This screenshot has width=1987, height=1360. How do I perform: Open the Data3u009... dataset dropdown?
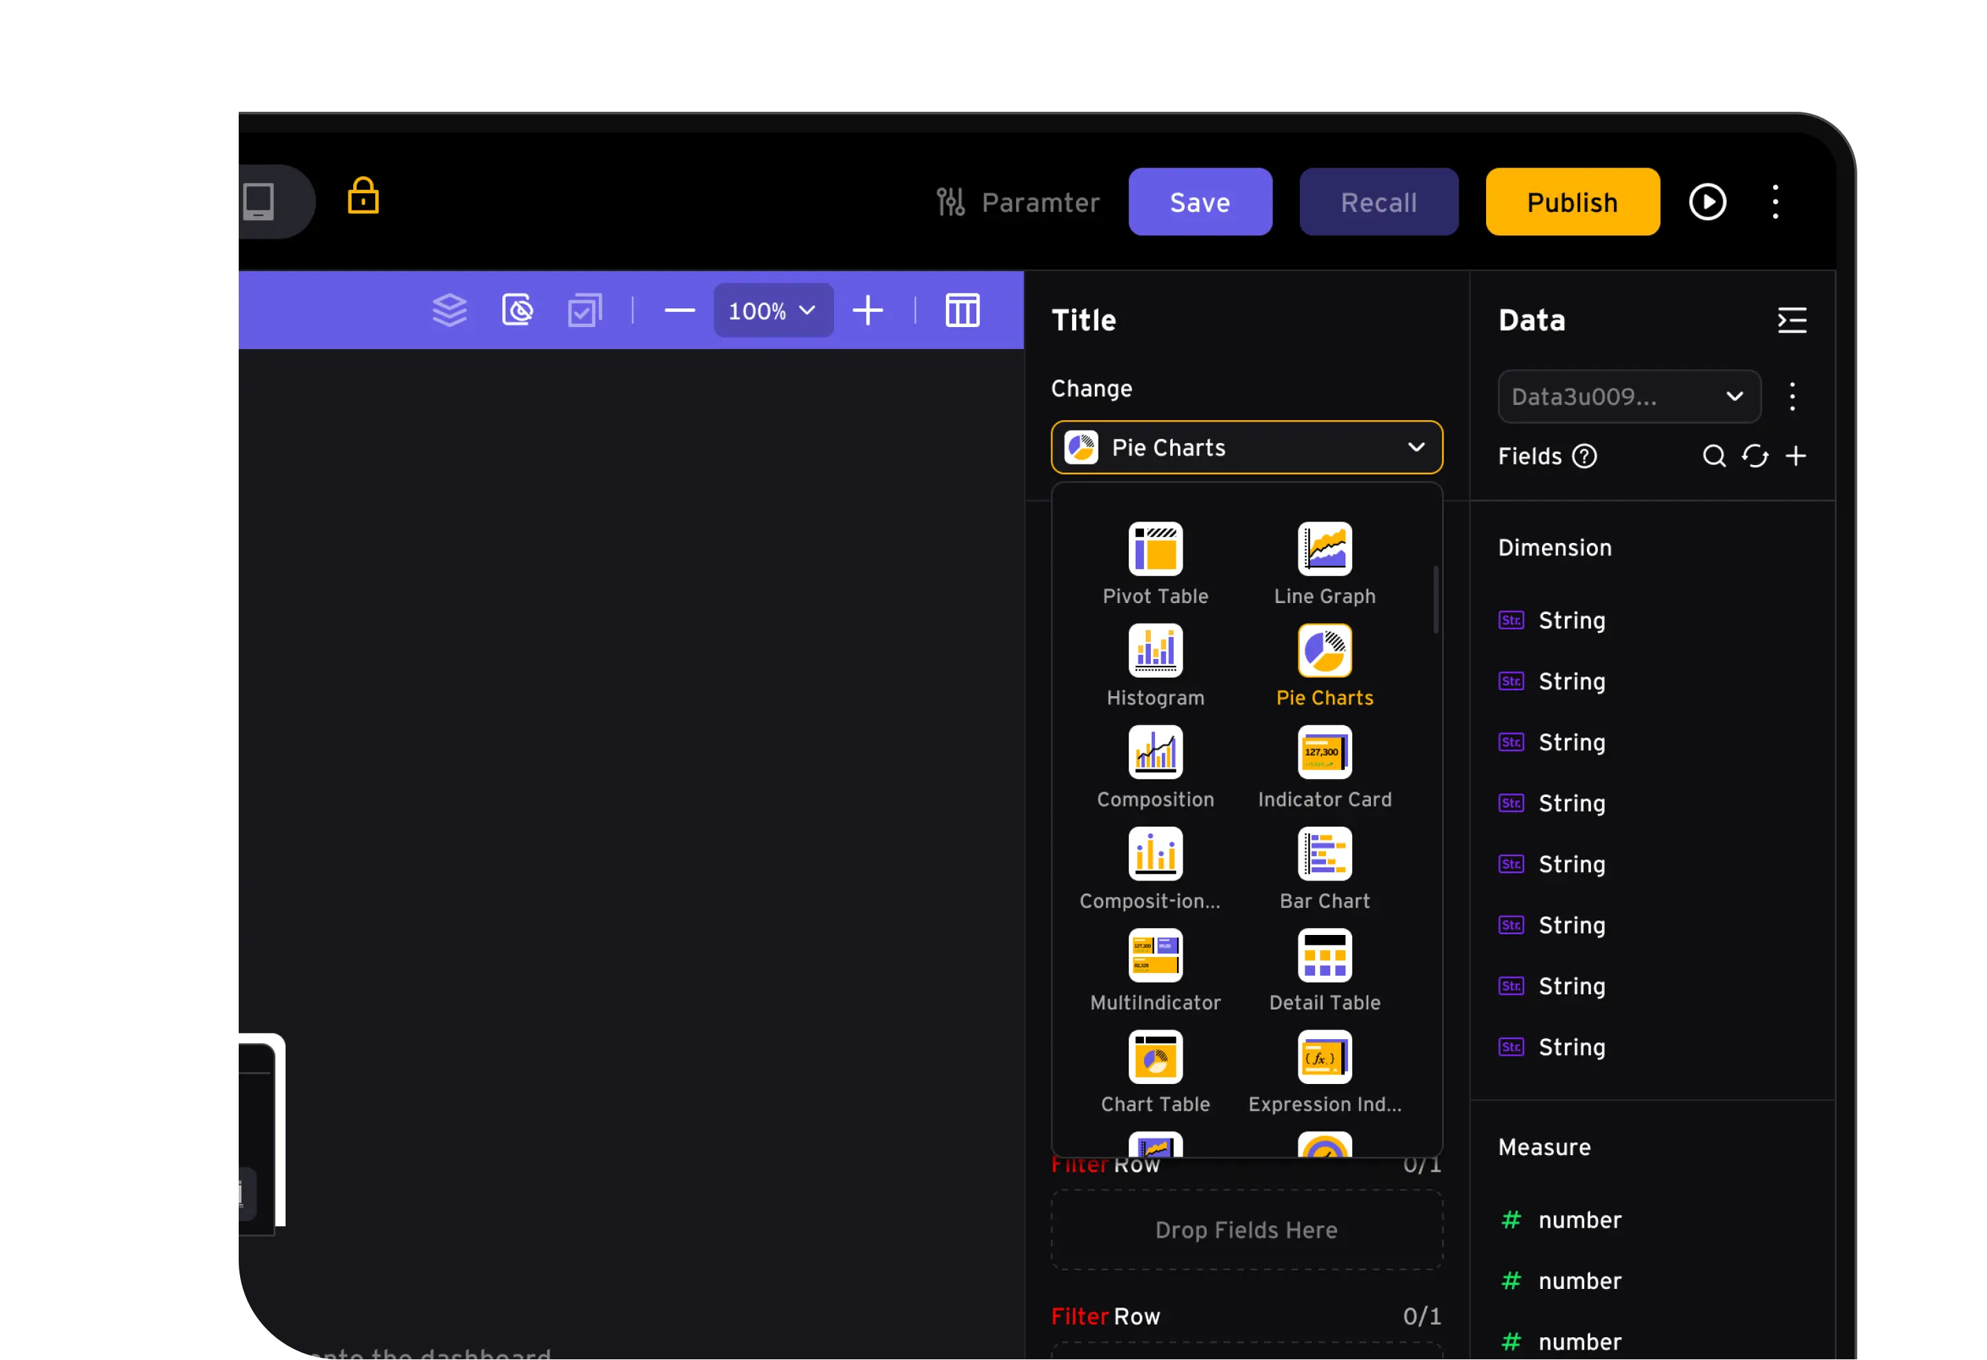(x=1629, y=397)
